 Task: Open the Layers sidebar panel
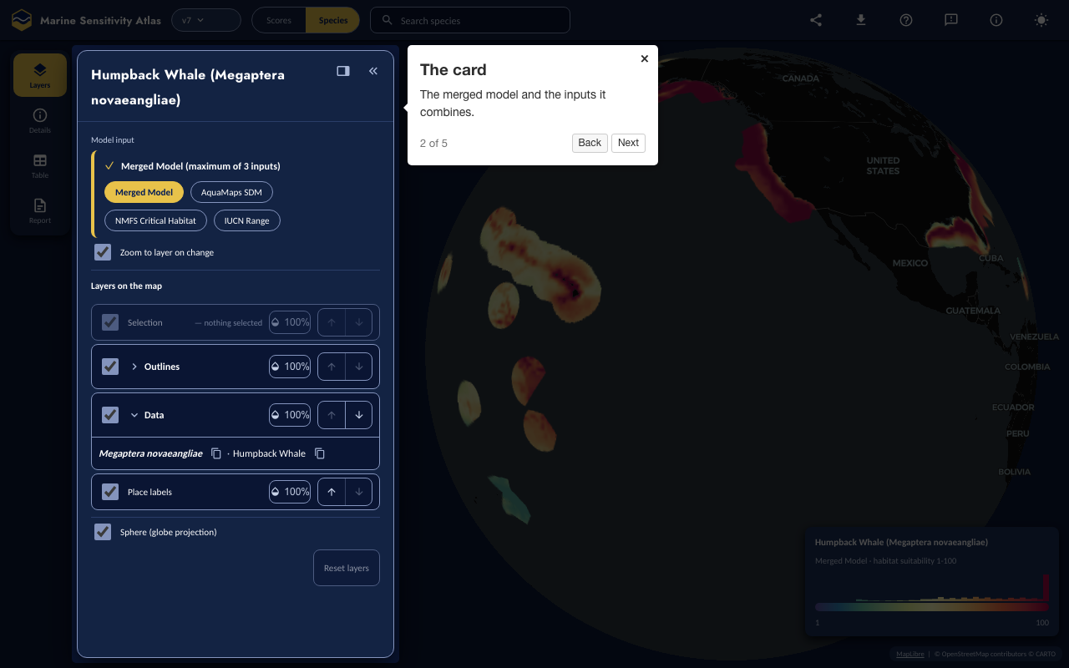(40, 75)
